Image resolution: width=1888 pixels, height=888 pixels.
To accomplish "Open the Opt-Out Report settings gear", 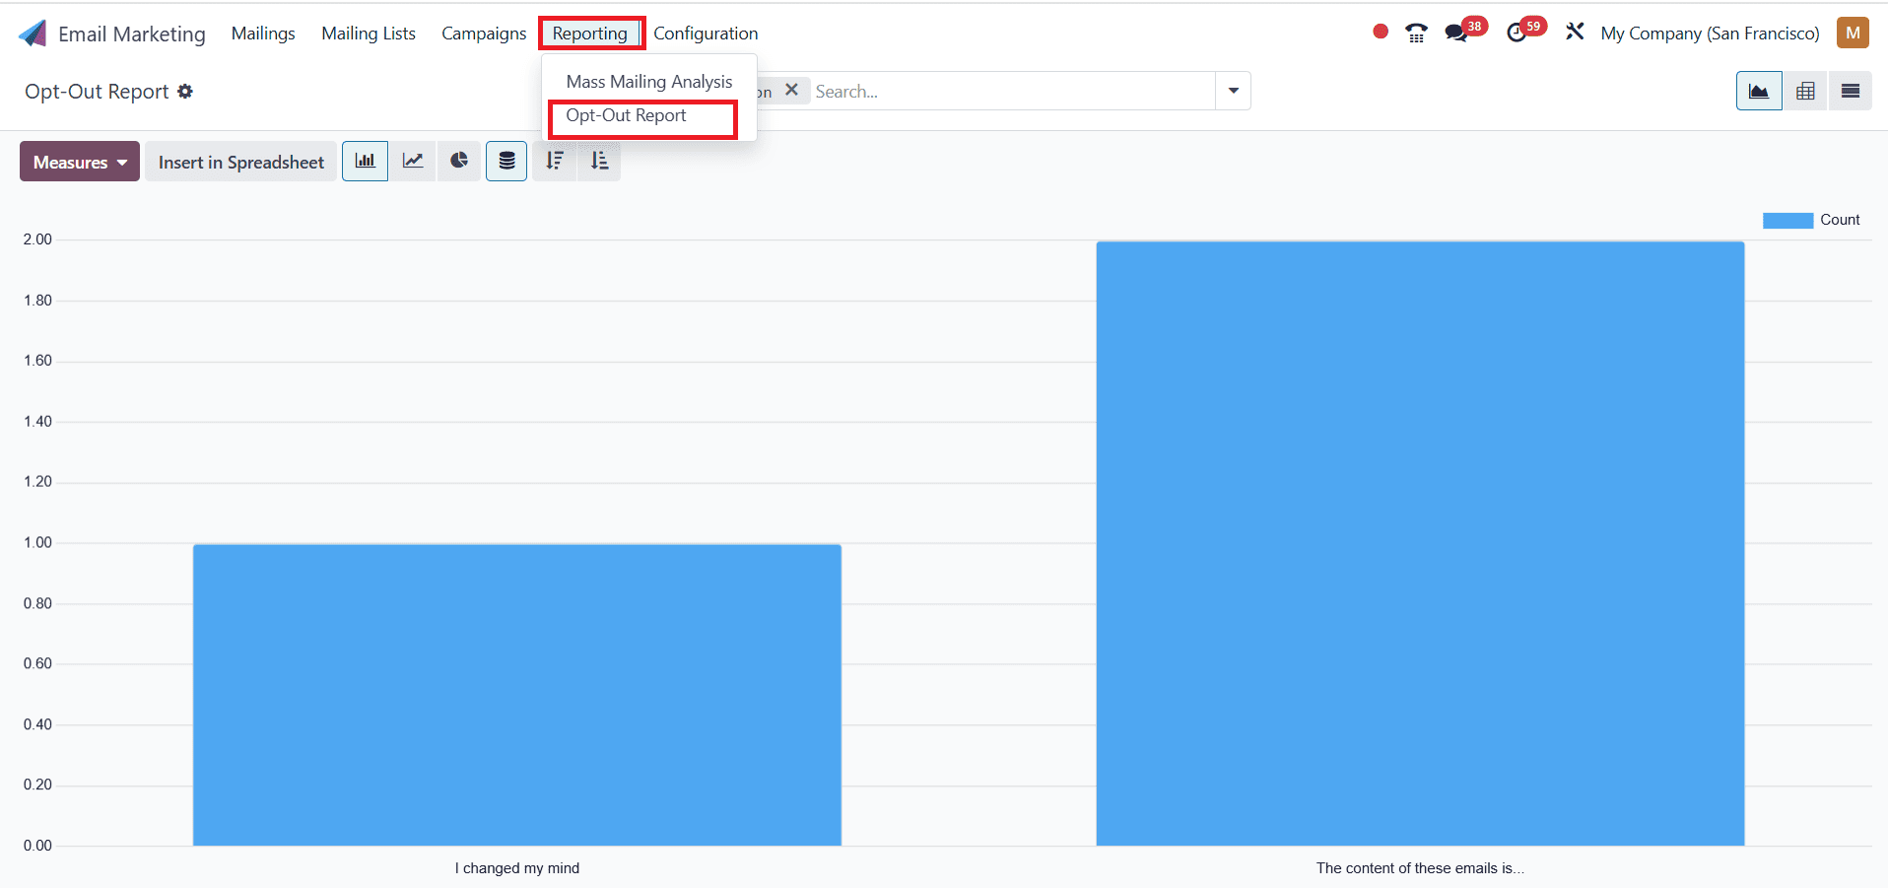I will (x=185, y=91).
